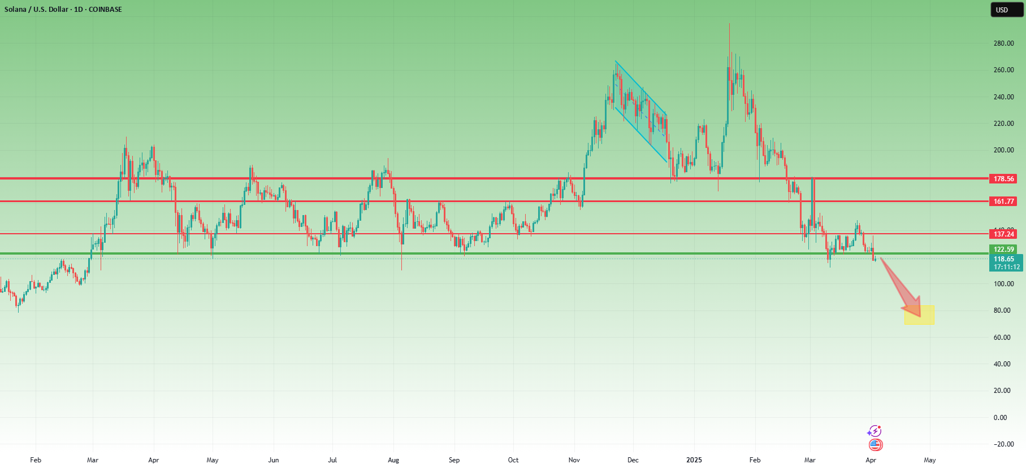Click the purple lightning event icon

coord(875,431)
